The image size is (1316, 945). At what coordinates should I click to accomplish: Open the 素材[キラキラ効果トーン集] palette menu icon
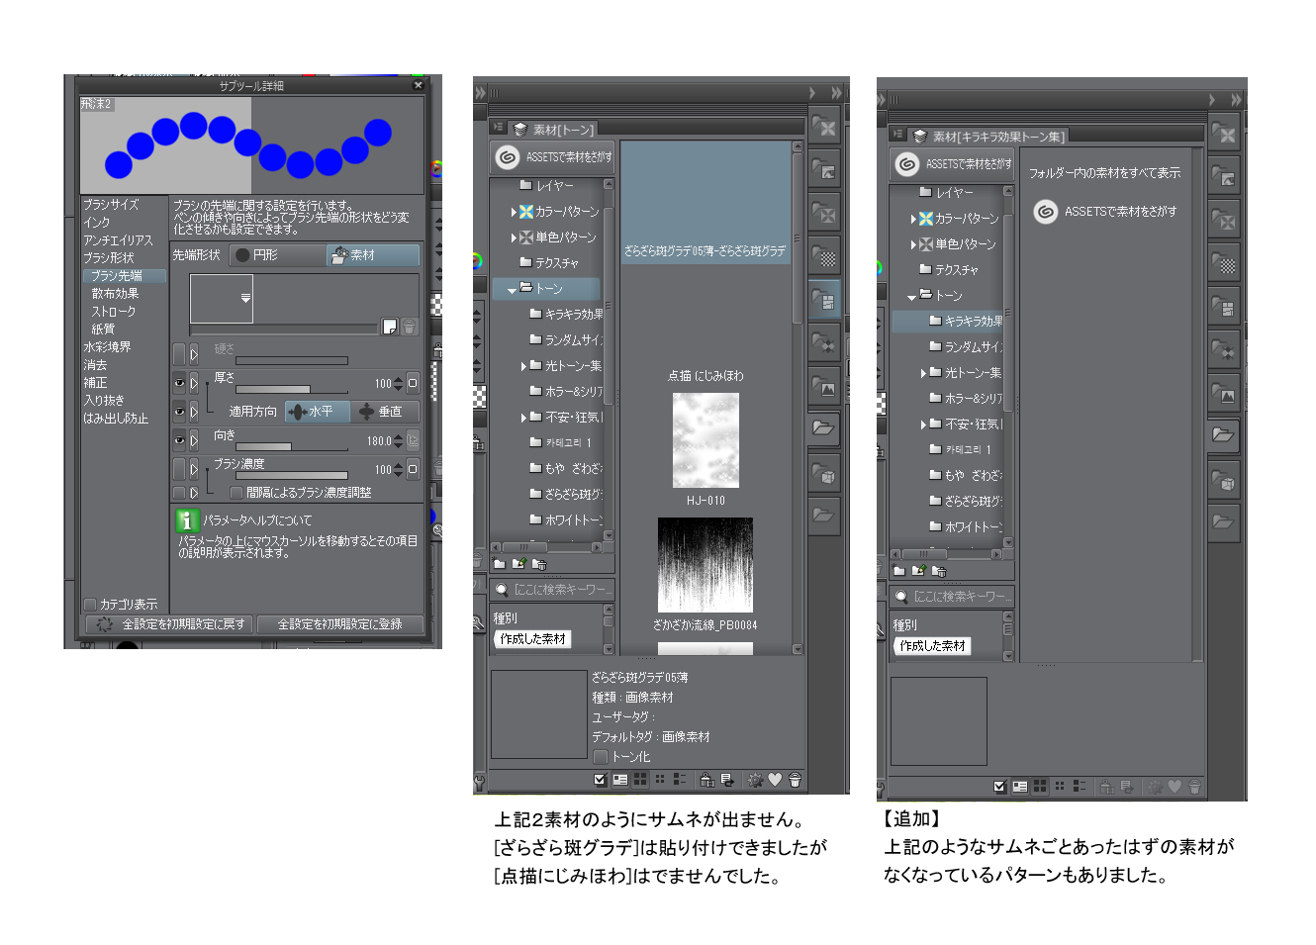898,135
